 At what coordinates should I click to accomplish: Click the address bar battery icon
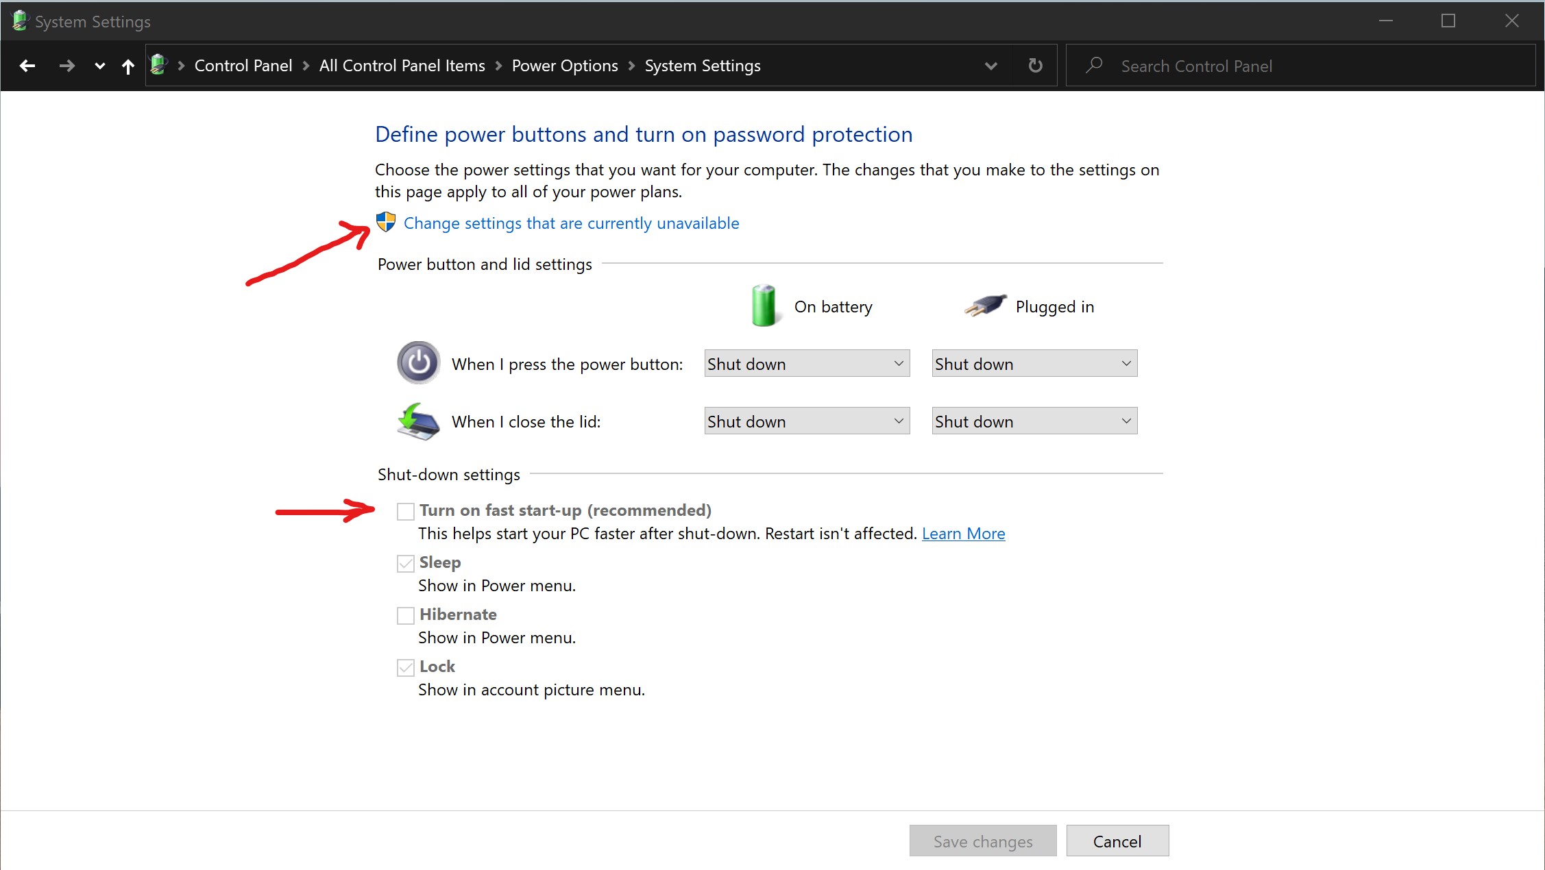coord(158,65)
